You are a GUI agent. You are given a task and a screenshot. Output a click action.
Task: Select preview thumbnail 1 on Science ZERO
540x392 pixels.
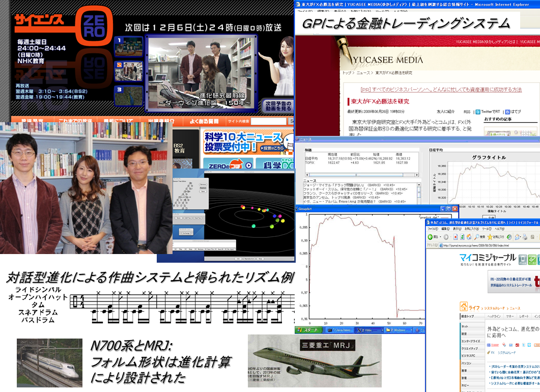pyautogui.click(x=128, y=47)
